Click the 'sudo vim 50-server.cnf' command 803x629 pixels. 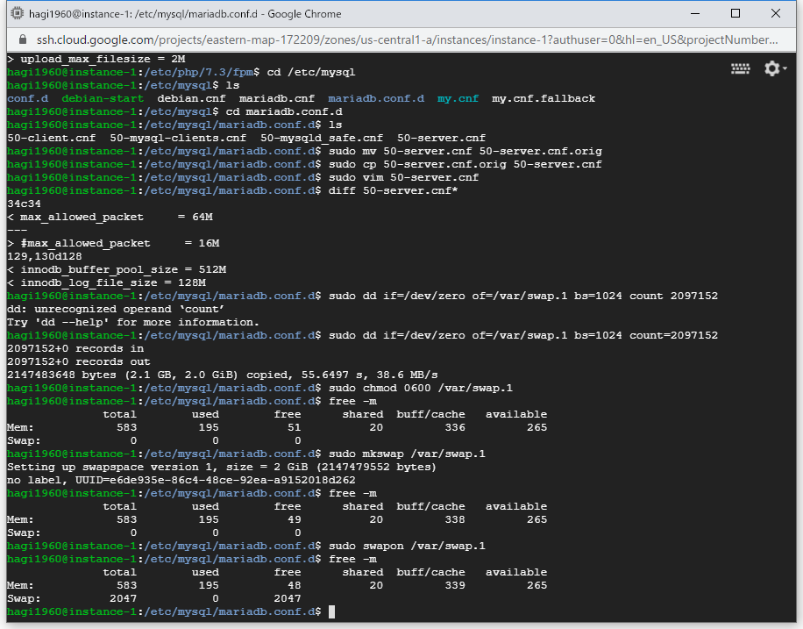point(403,177)
